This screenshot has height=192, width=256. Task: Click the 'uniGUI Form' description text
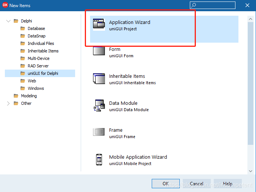(x=121, y=56)
